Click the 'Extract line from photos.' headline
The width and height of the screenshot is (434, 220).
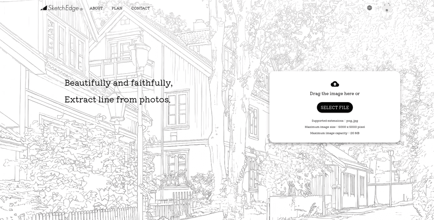117,99
